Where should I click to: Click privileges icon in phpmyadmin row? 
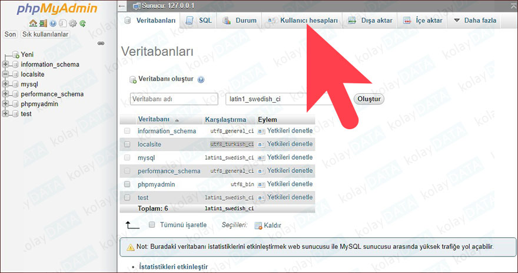[x=261, y=184]
